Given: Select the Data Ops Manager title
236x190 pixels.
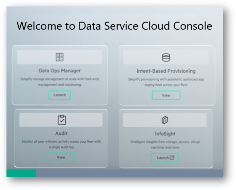Looking at the screenshot, I should pyautogui.click(x=60, y=71).
